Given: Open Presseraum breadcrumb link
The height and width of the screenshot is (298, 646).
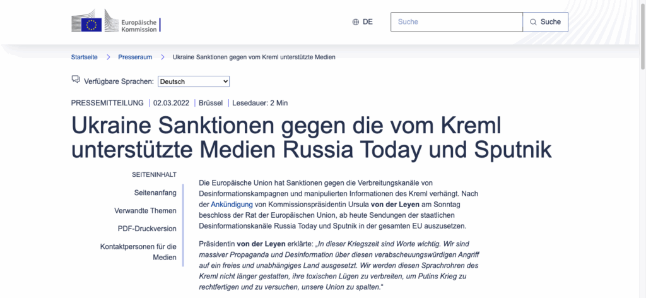Looking at the screenshot, I should point(135,57).
